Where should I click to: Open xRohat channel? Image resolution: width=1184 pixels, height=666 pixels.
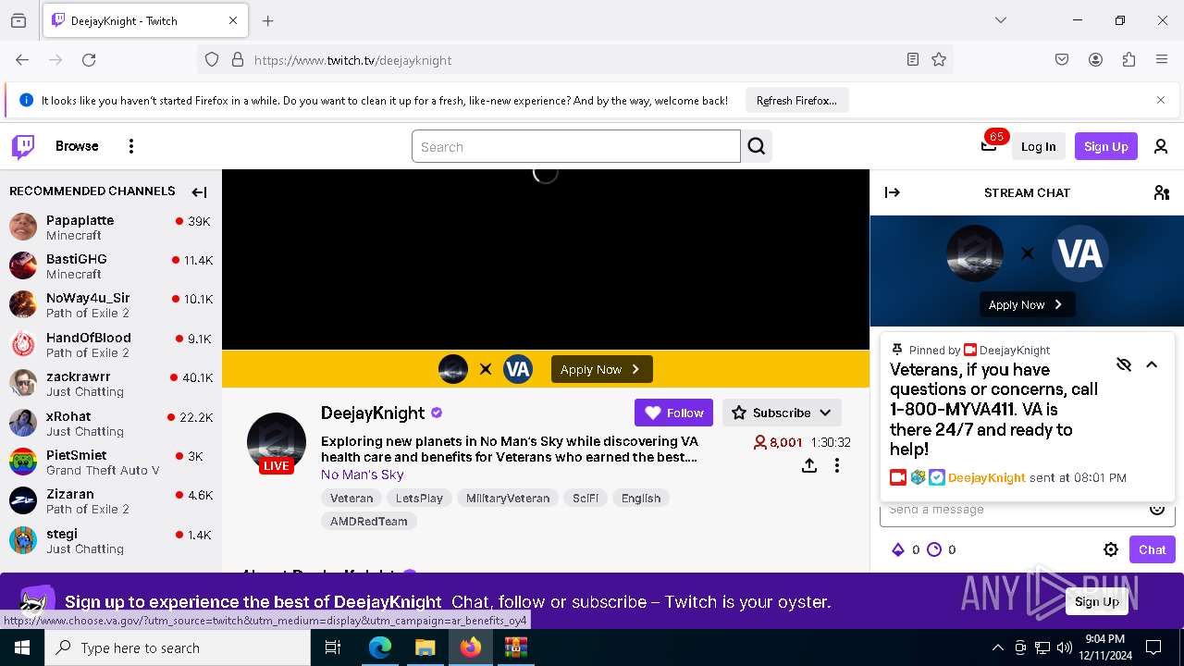coord(111,423)
